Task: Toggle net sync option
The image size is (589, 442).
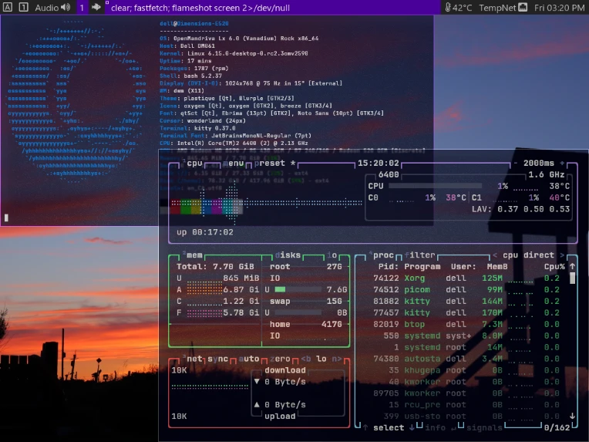Action: click(218, 359)
